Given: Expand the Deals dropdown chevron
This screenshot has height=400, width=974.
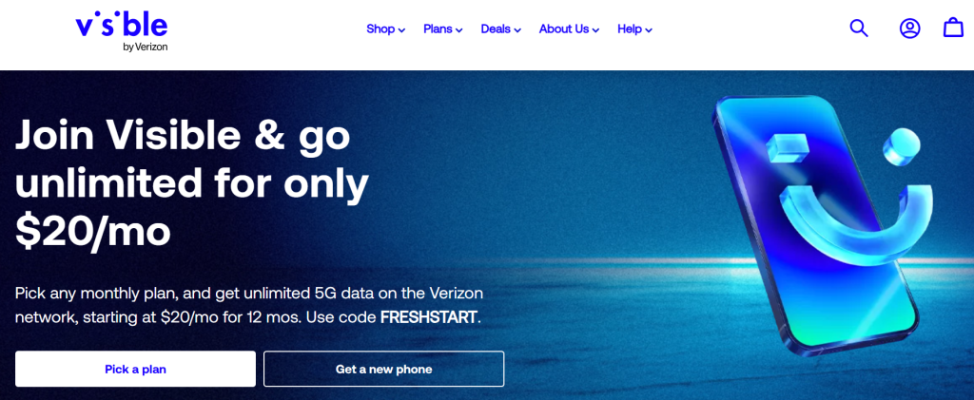Looking at the screenshot, I should [x=517, y=29].
